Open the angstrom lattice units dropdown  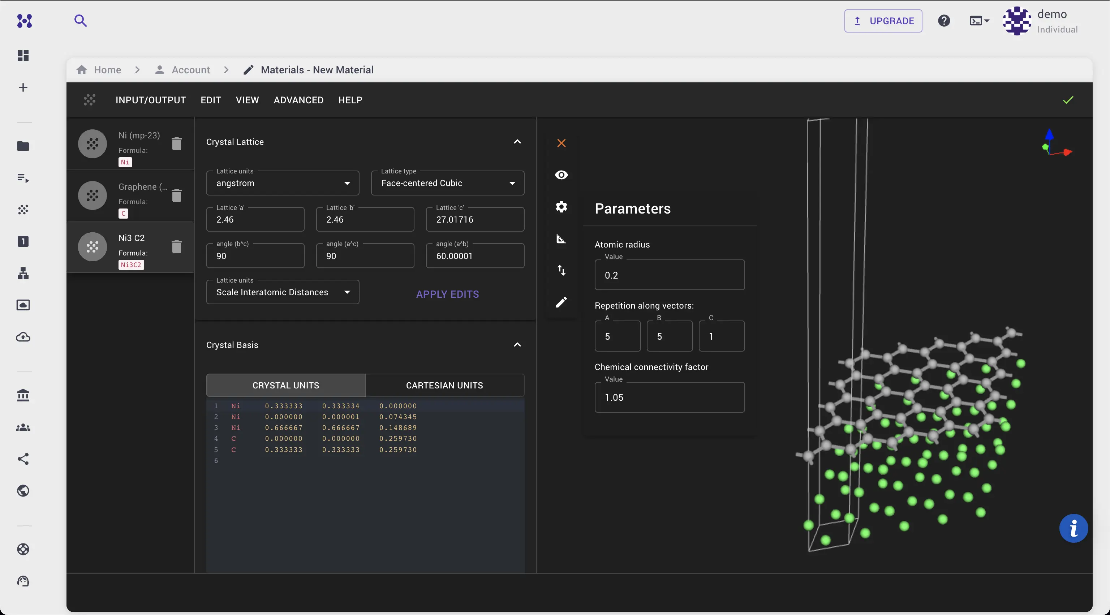[282, 183]
